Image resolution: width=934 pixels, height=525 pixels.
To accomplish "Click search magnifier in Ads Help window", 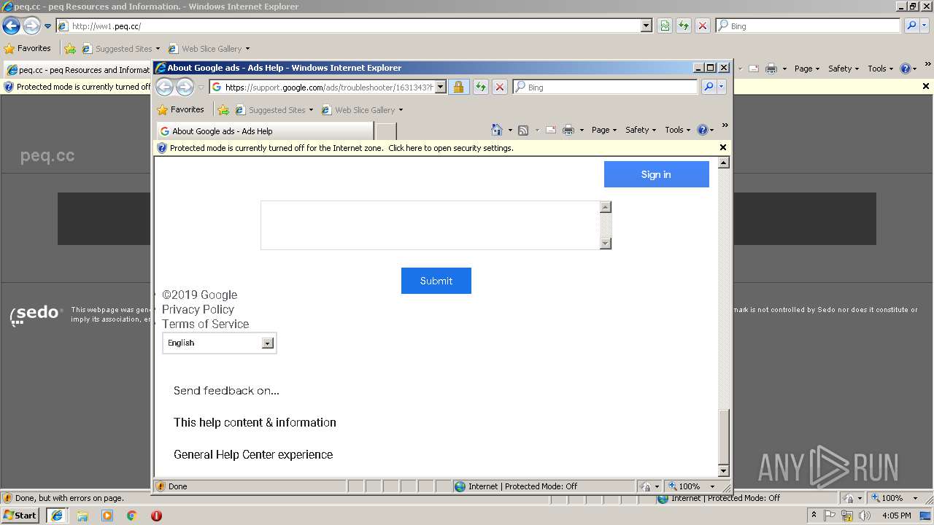I will 708,87.
